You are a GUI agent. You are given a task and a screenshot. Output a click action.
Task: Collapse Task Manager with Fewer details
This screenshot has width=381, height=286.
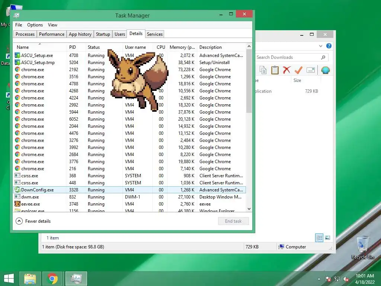[33, 221]
